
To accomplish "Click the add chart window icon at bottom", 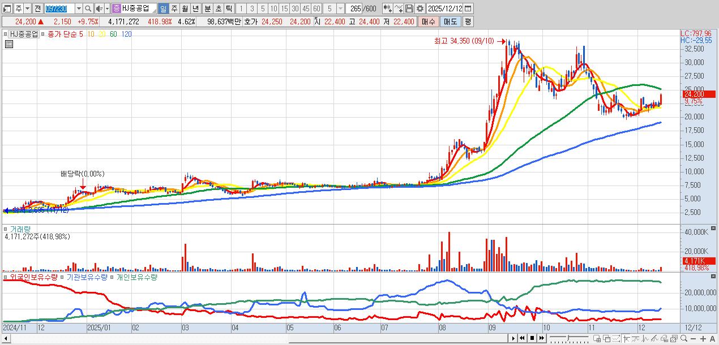I will click(x=597, y=338).
